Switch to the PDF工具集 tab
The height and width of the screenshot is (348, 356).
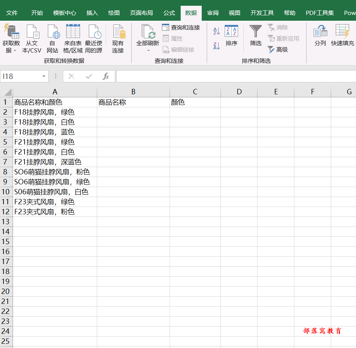pyautogui.click(x=320, y=13)
